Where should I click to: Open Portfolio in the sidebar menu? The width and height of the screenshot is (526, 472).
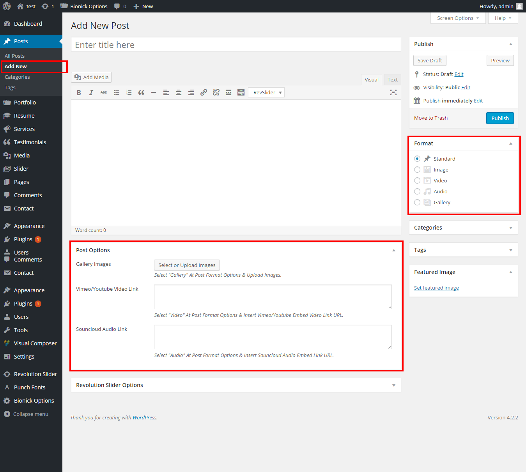[x=25, y=103]
